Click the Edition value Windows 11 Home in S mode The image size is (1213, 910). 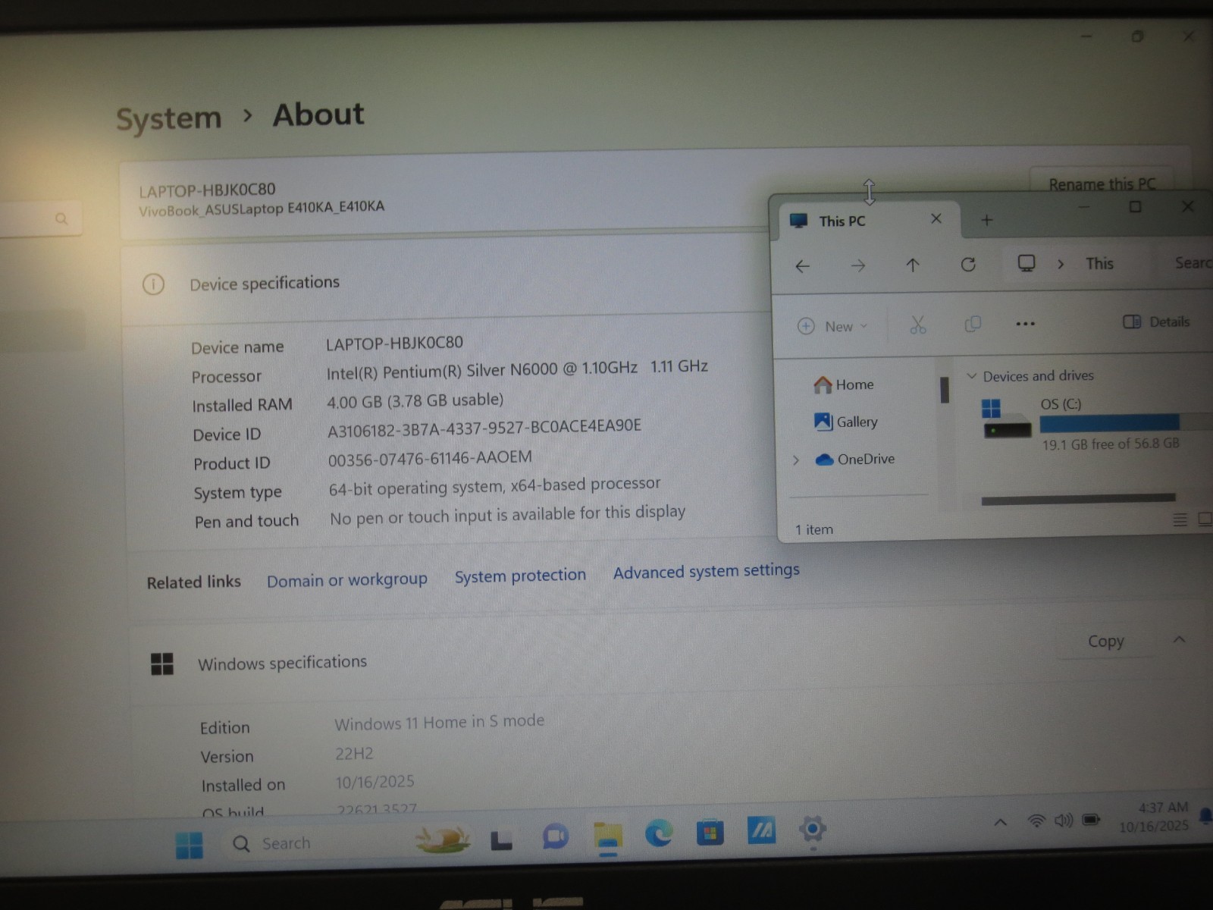click(440, 721)
